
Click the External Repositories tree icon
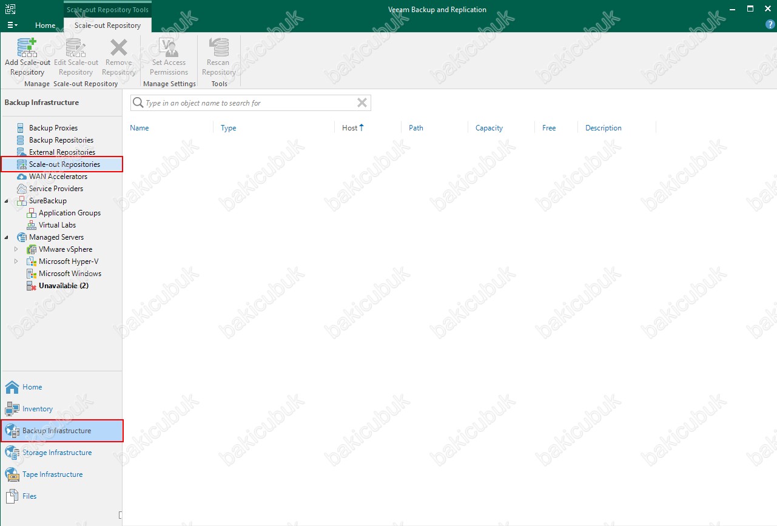coord(21,152)
